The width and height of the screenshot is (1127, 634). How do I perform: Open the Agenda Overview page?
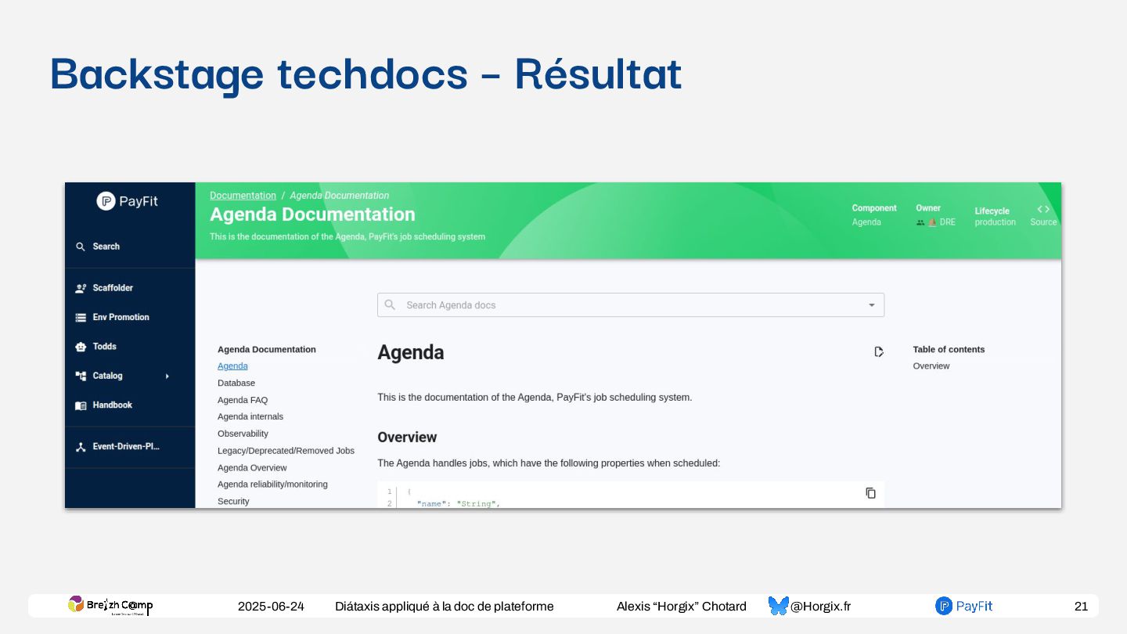pos(252,468)
